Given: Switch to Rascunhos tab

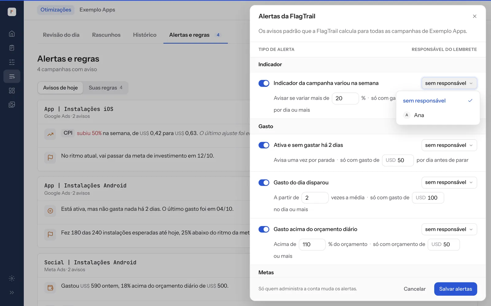Looking at the screenshot, I should (x=106, y=35).
